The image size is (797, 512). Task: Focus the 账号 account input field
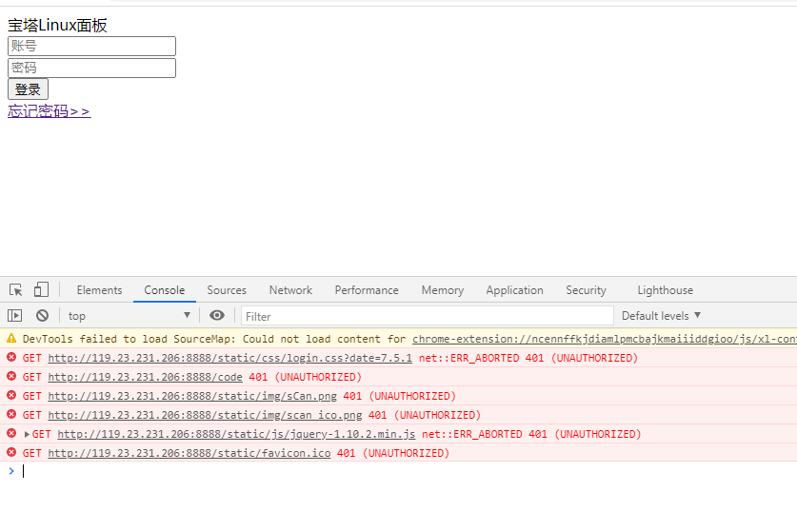pyautogui.click(x=92, y=46)
